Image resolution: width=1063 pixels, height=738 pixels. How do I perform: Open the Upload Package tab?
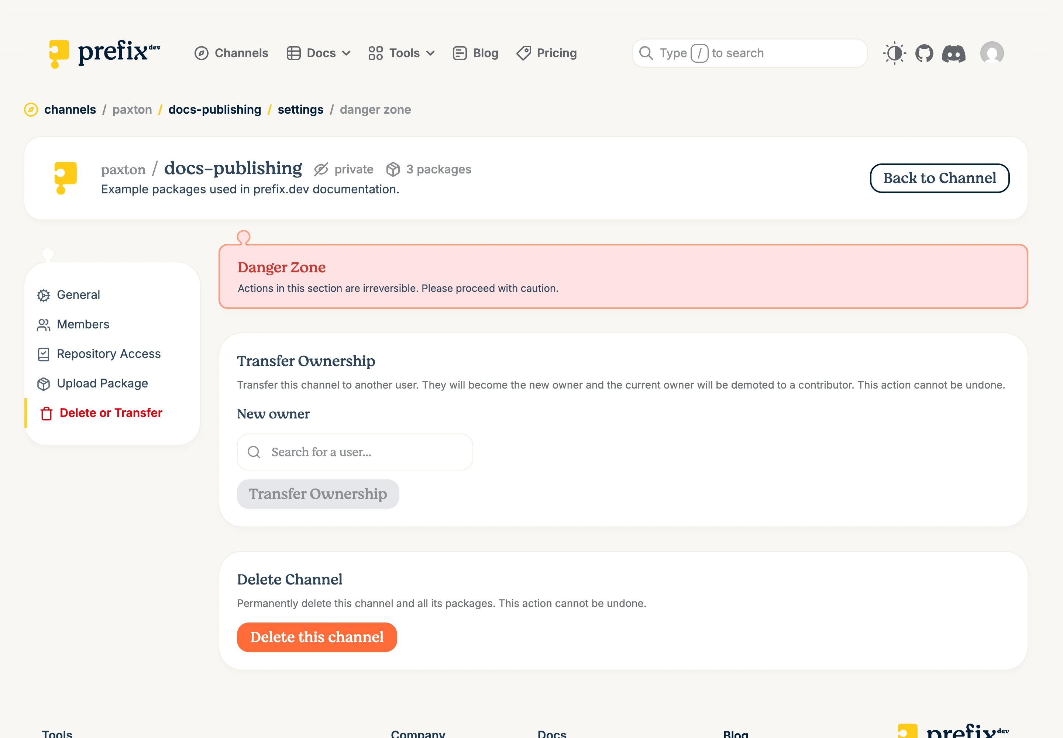tap(112, 383)
